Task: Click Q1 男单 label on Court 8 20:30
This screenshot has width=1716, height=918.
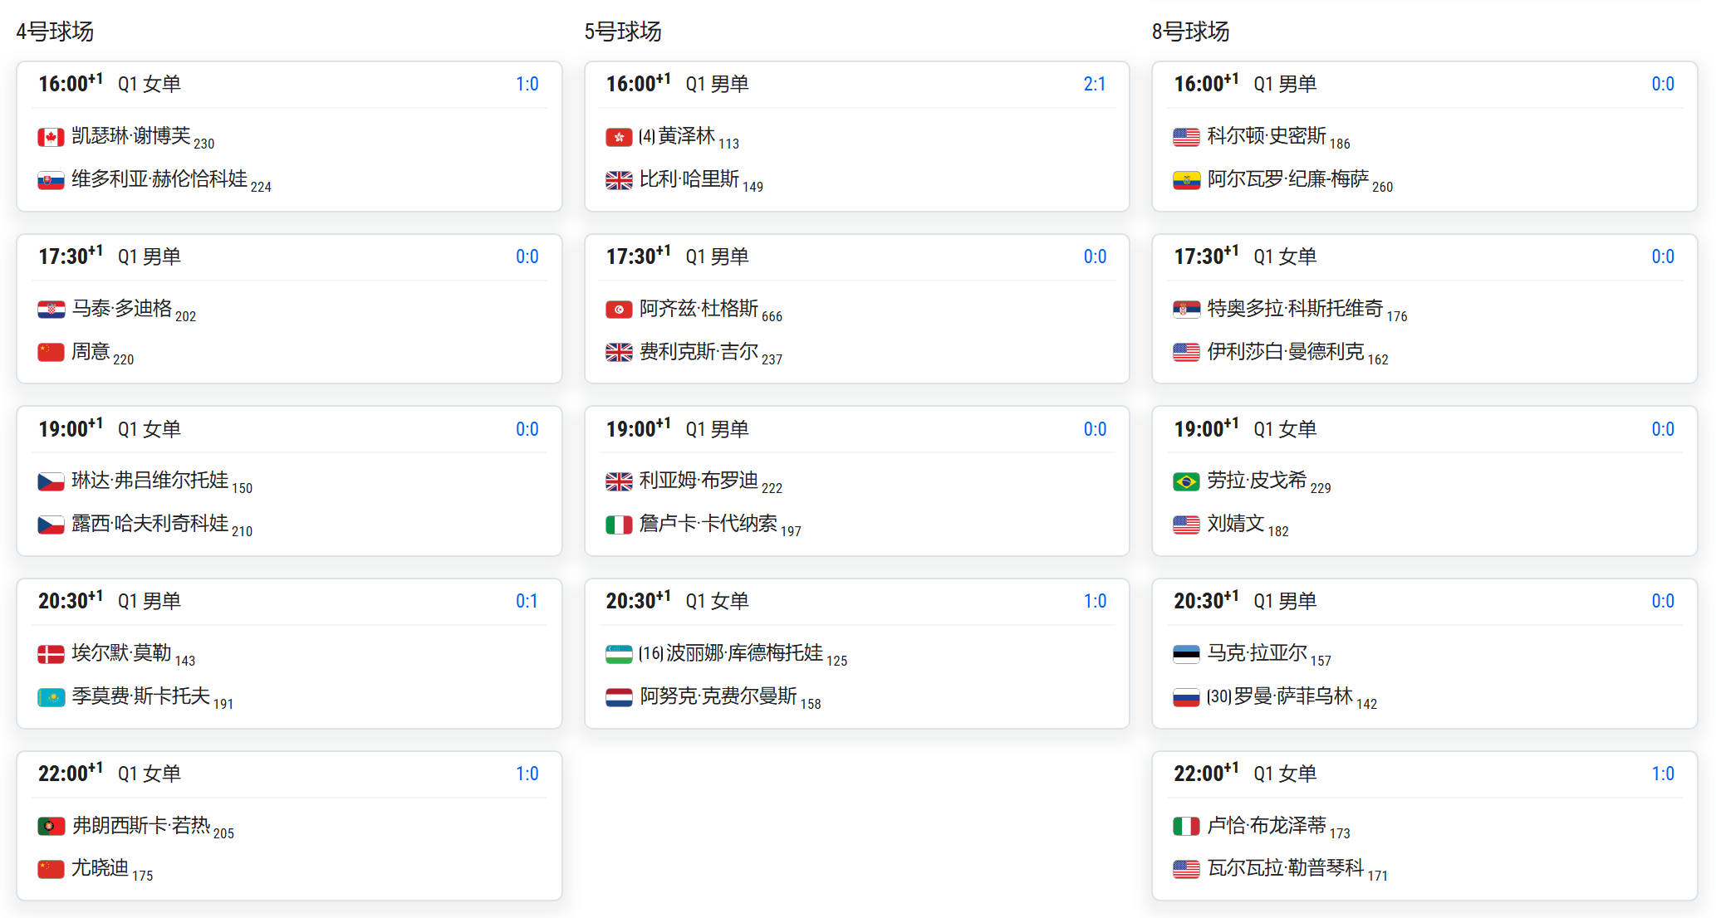Action: tap(1285, 601)
